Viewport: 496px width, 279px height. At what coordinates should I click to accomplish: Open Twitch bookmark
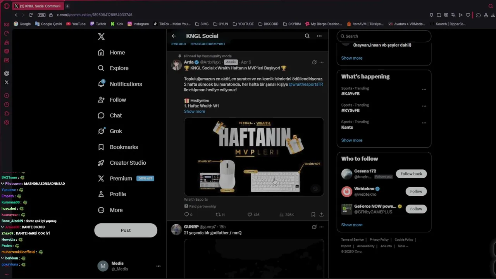98,24
